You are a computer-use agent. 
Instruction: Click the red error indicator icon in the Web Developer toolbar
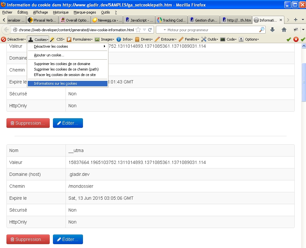tap(296, 39)
